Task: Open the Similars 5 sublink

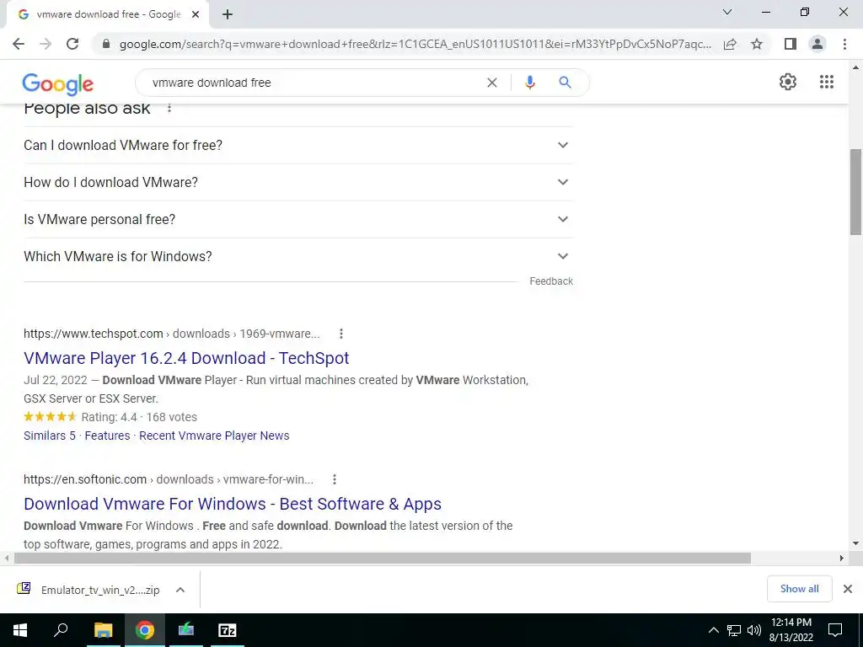Action: [50, 436]
